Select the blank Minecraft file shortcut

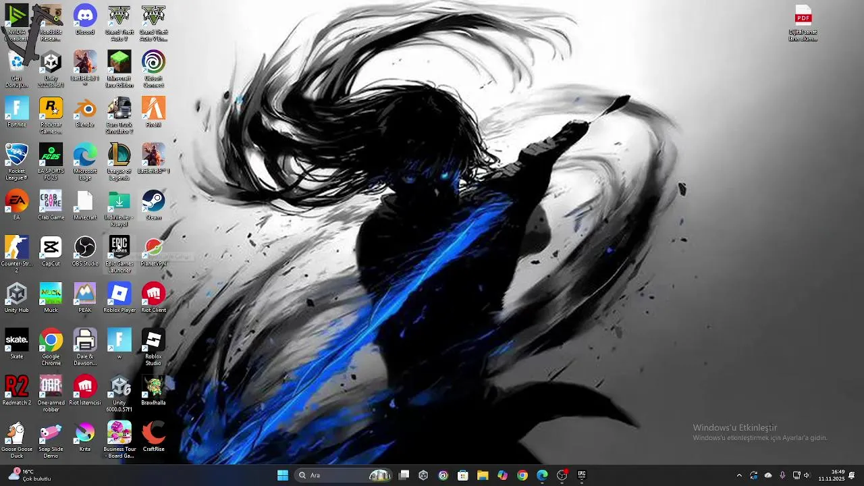click(85, 205)
